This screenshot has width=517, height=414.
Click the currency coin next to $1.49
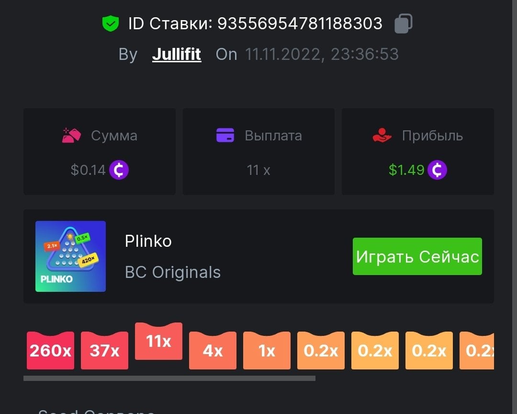437,170
